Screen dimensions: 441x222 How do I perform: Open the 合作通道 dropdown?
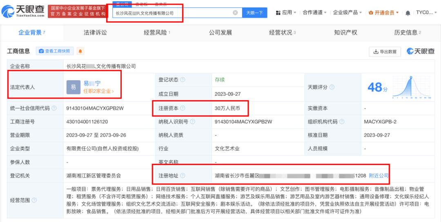click(315, 13)
